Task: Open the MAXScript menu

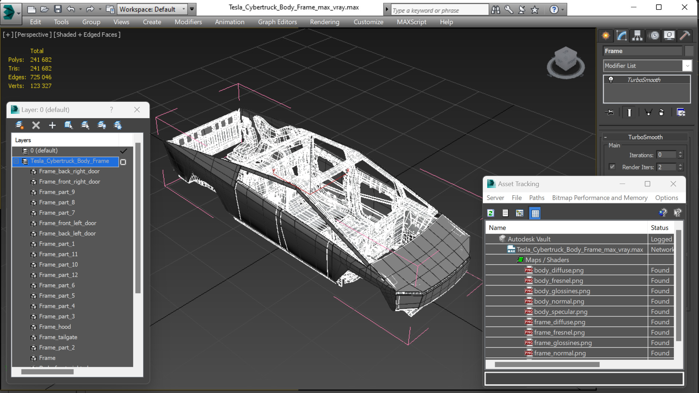Action: coord(412,22)
